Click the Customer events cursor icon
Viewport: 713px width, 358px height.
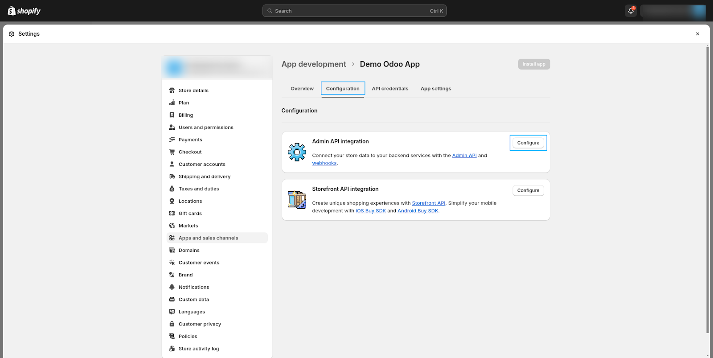(x=172, y=263)
